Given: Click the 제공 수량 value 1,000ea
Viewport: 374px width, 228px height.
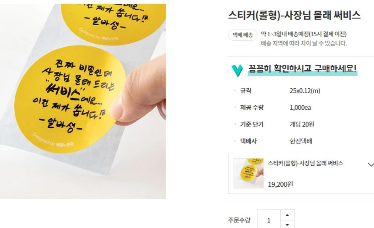Looking at the screenshot, I should (x=300, y=108).
